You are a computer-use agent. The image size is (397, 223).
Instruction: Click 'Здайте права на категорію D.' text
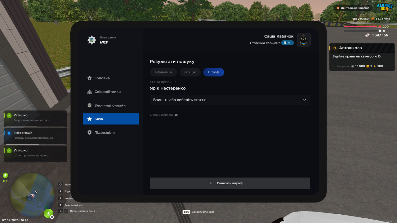click(357, 56)
